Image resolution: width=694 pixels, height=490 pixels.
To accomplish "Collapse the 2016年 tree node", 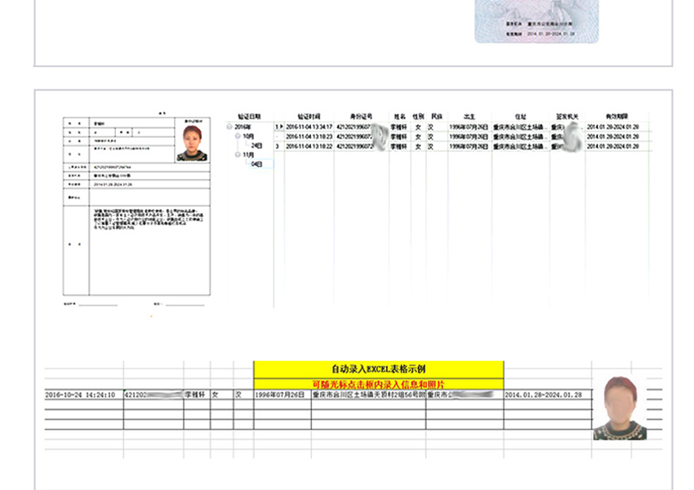I will pyautogui.click(x=229, y=127).
